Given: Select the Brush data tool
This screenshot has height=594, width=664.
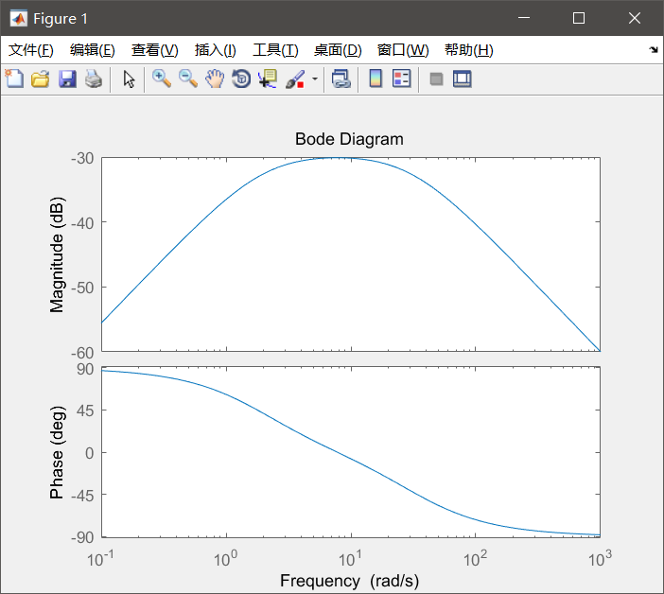Looking at the screenshot, I should click(x=295, y=79).
